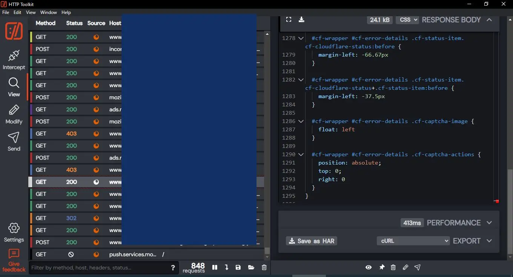The height and width of the screenshot is (277, 513).
Task: Pause collecting intercepted traffic
Action: point(215,267)
